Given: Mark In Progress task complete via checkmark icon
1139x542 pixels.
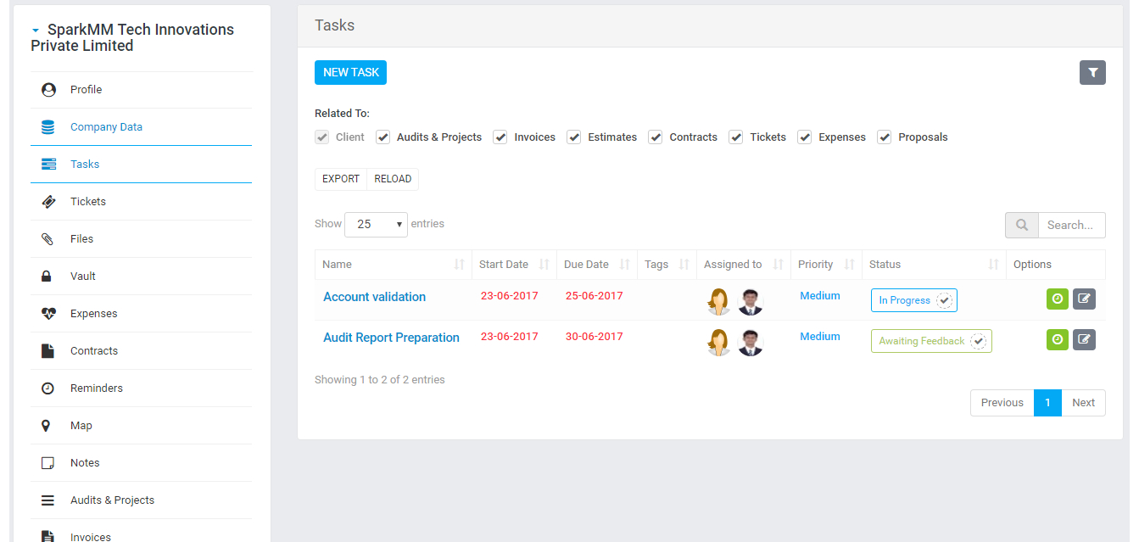Looking at the screenshot, I should 944,300.
